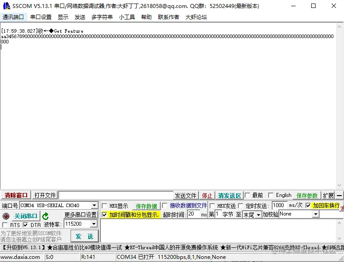Open the 联系作者 menu

point(169,17)
